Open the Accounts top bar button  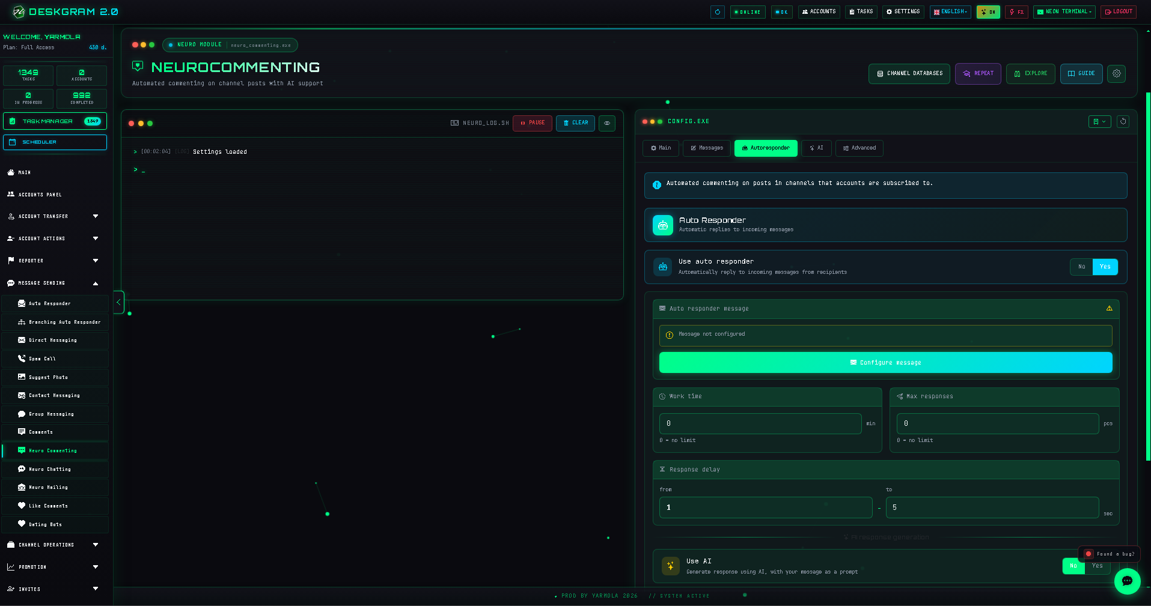pos(819,12)
